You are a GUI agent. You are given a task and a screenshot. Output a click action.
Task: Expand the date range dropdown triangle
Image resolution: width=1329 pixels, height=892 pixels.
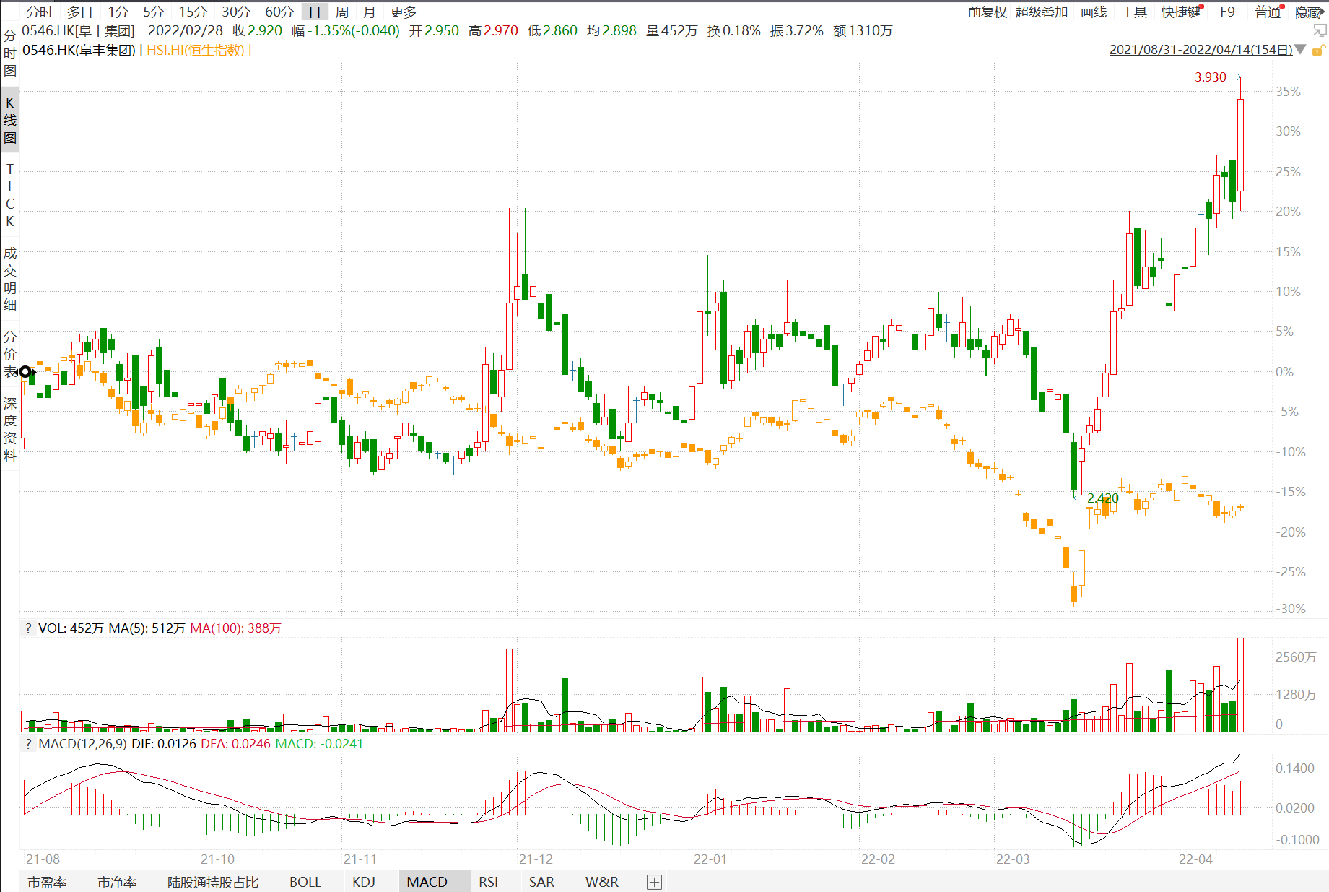pyautogui.click(x=1300, y=50)
